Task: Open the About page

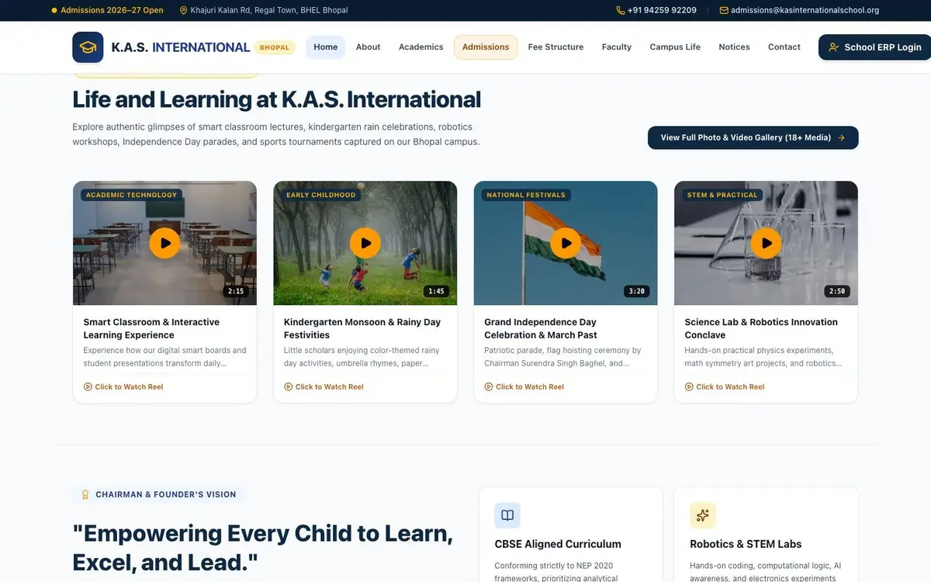Action: 369,47
